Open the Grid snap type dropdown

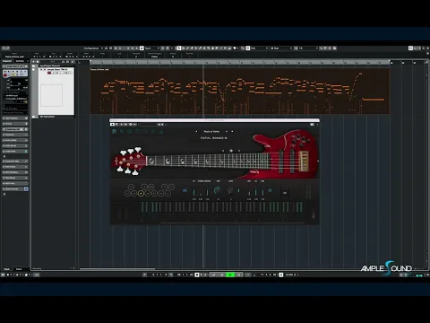click(259, 48)
